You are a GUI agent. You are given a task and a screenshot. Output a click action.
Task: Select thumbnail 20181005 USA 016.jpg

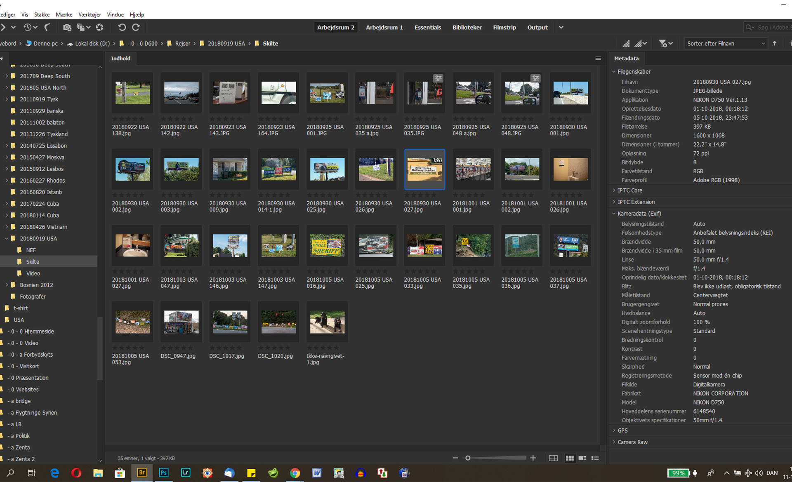[327, 245]
